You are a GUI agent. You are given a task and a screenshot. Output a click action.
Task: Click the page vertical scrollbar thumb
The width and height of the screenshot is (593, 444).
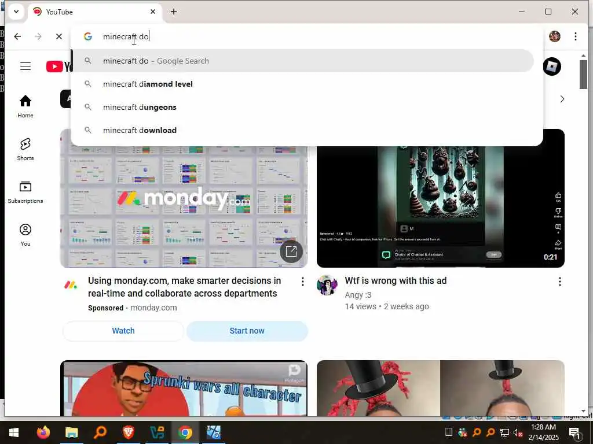click(x=583, y=75)
